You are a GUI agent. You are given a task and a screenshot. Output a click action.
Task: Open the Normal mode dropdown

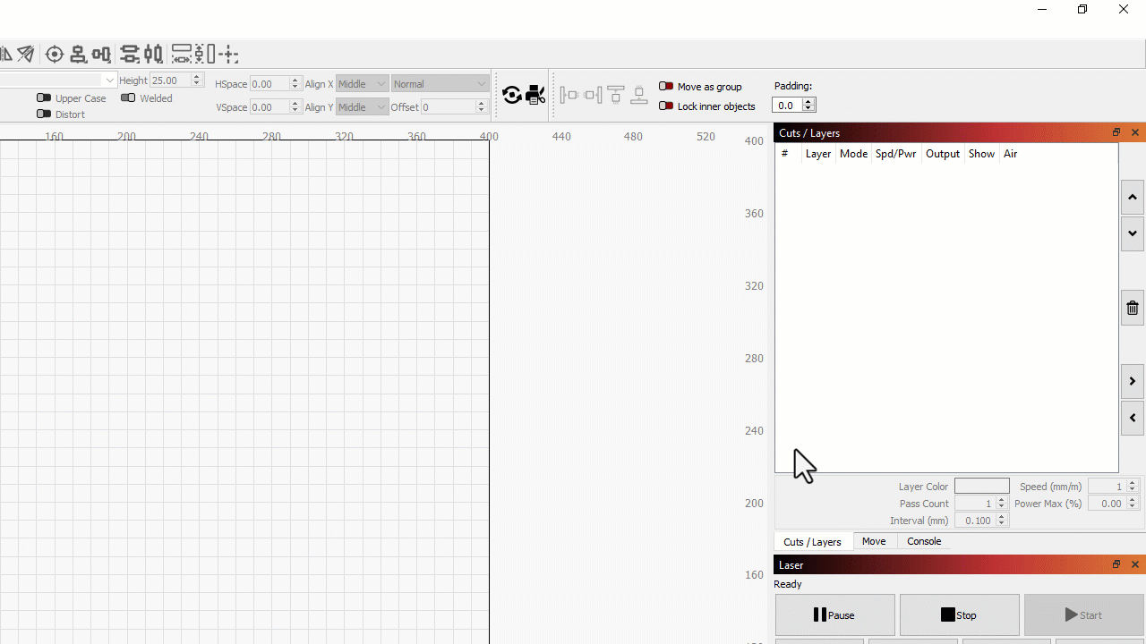click(x=440, y=83)
